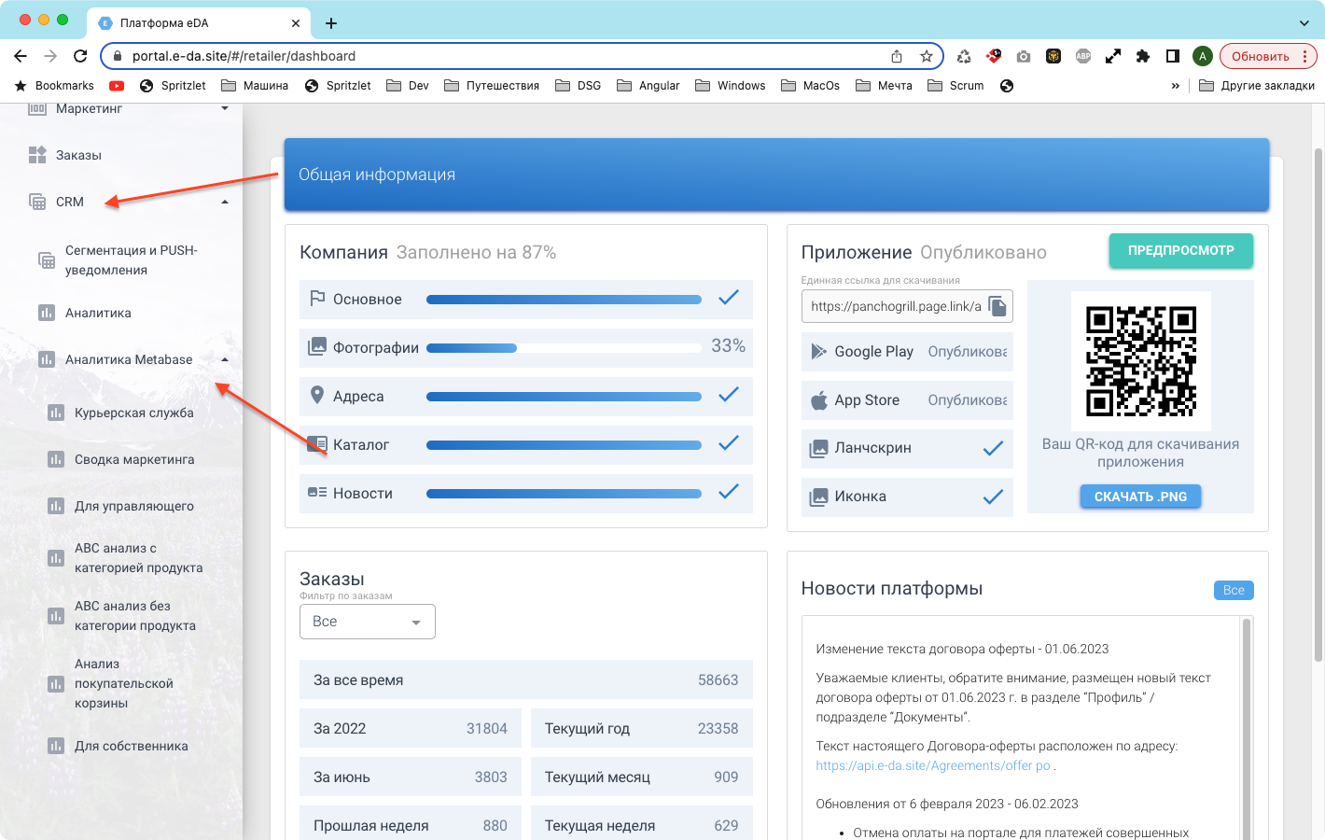Select Сводка маркетинга in sidebar
This screenshot has width=1325, height=840.
pyautogui.click(x=134, y=459)
